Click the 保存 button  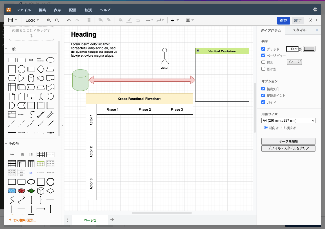point(283,21)
